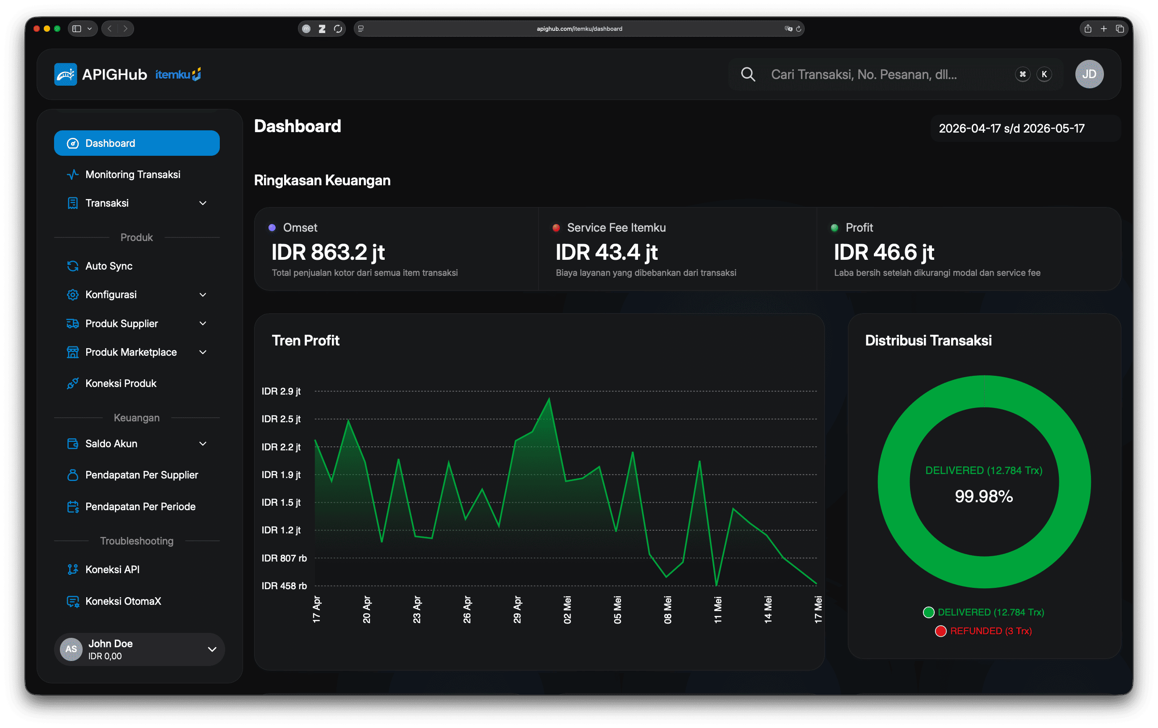
Task: Click the Monitoring Transaksi pulse icon
Action: (x=73, y=175)
